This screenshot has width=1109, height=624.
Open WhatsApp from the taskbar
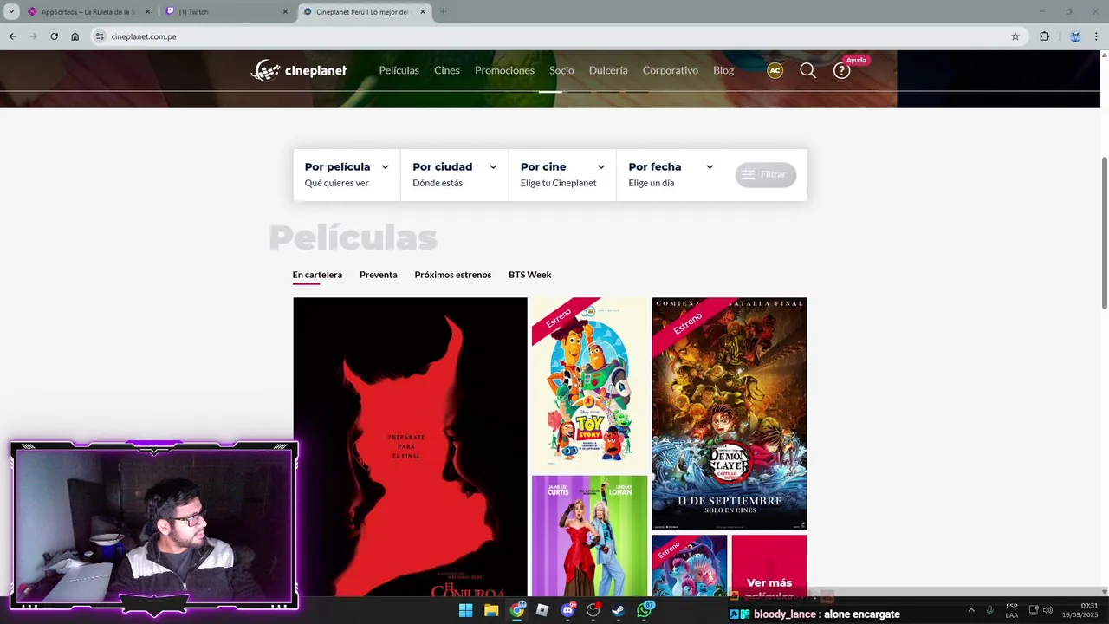645,610
